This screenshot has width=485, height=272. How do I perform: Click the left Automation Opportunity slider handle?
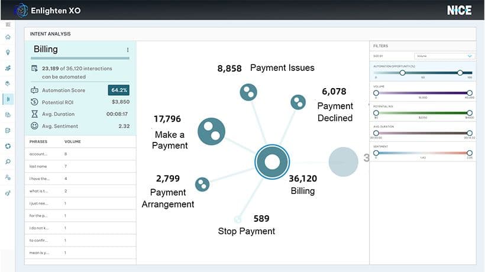click(x=402, y=73)
